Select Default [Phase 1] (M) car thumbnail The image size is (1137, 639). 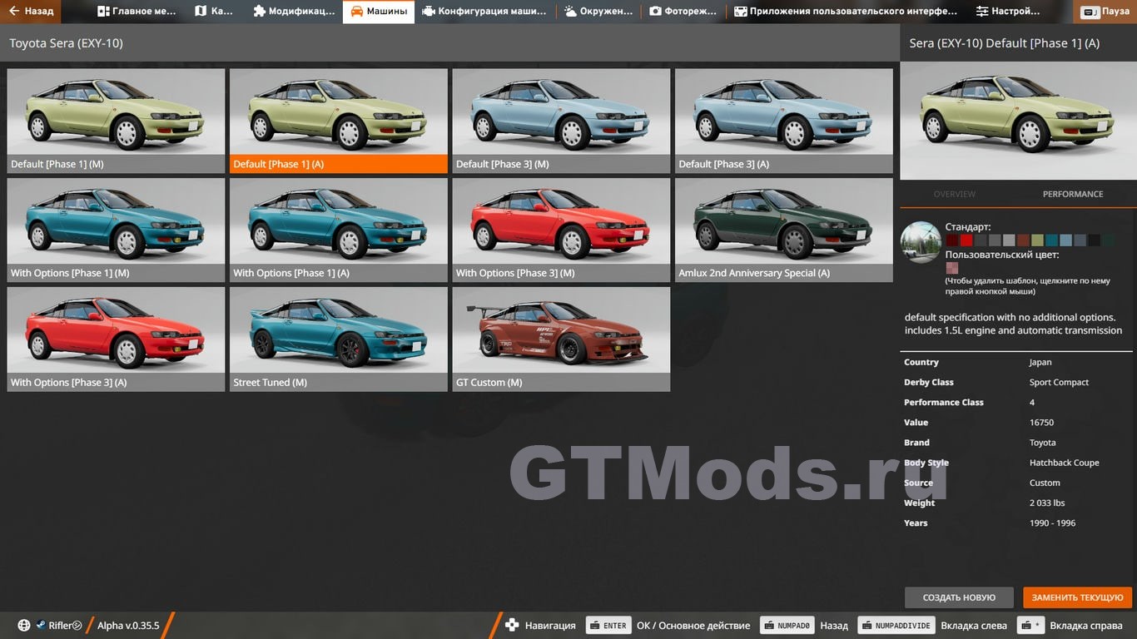(116, 121)
